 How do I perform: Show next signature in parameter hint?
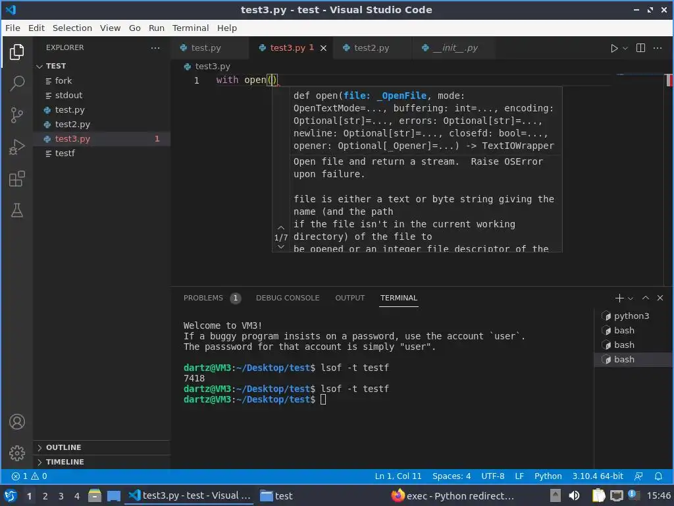tap(280, 247)
